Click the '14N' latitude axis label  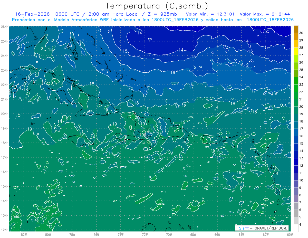[4, 201]
